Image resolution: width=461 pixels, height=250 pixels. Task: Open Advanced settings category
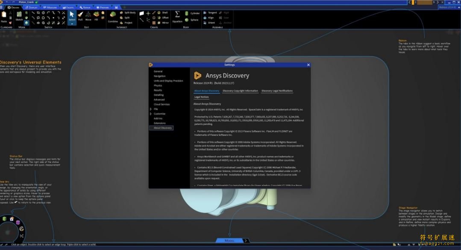coord(159,100)
